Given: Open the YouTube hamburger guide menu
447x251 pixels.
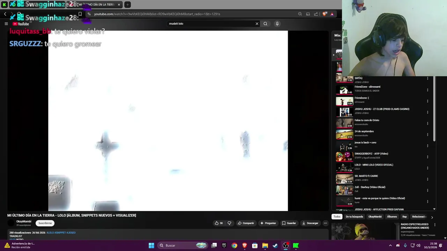Looking at the screenshot, I should [x=6, y=24].
